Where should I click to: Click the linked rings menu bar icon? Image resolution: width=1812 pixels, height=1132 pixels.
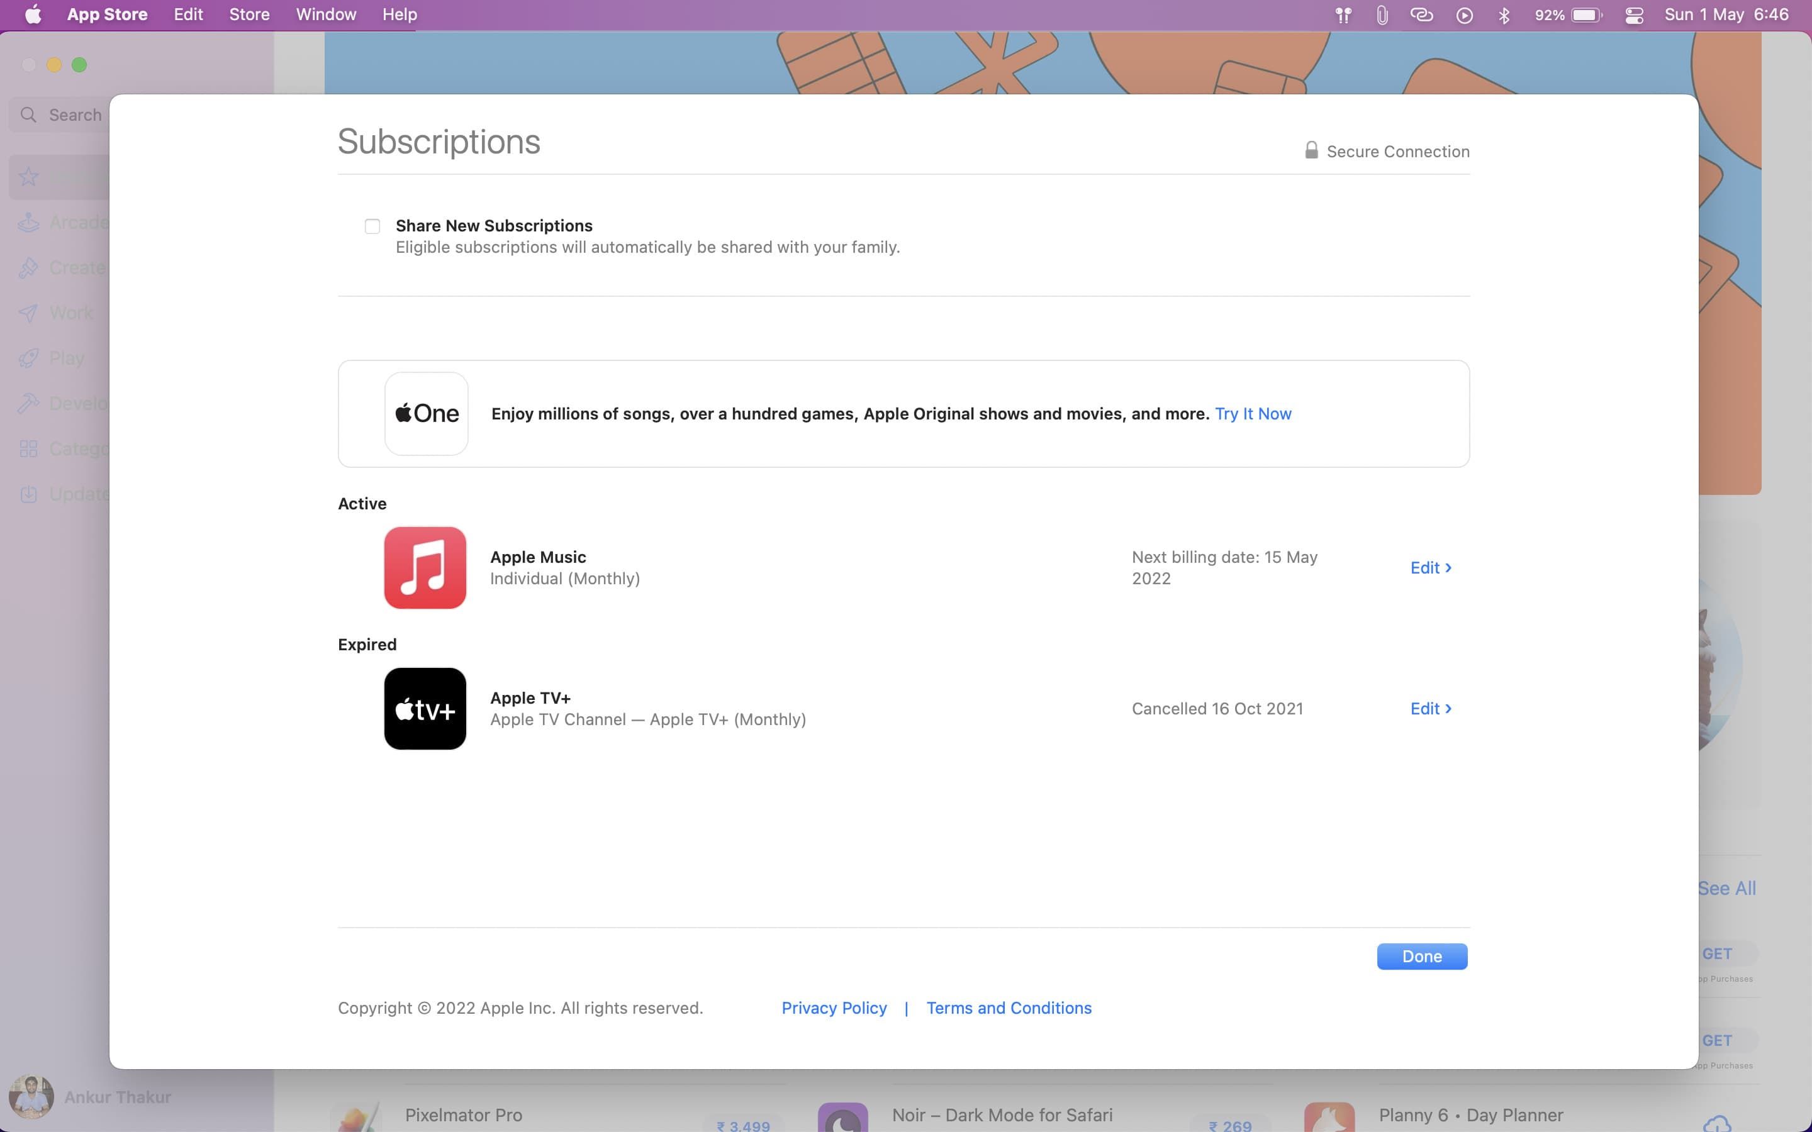coord(1421,15)
